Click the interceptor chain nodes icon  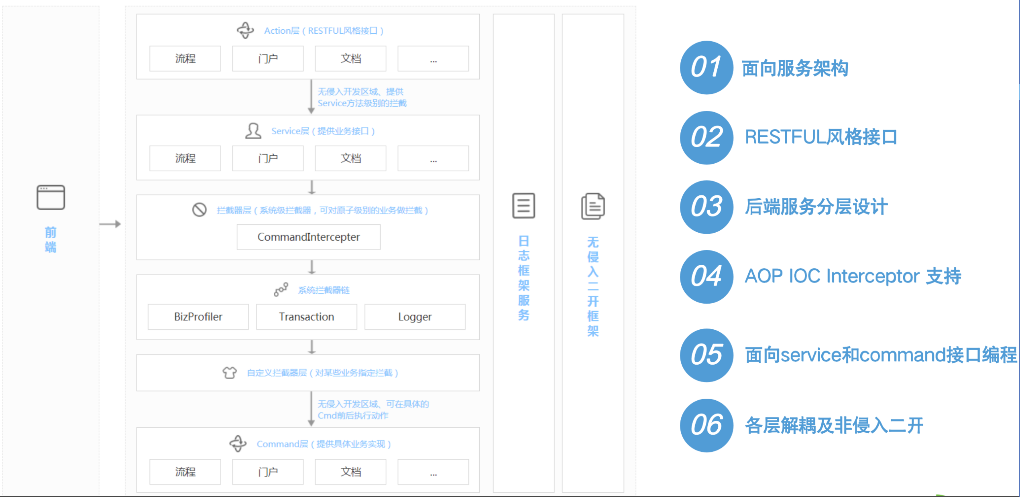point(281,289)
